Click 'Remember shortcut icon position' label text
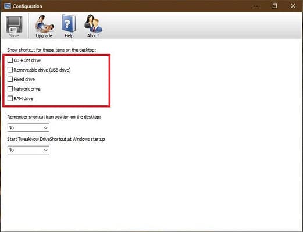This screenshot has width=303, height=232. [x=54, y=117]
